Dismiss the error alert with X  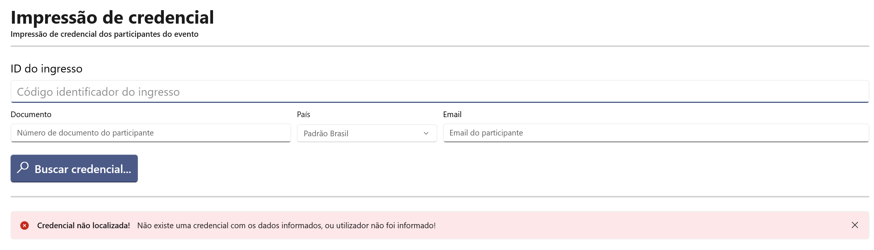point(855,225)
